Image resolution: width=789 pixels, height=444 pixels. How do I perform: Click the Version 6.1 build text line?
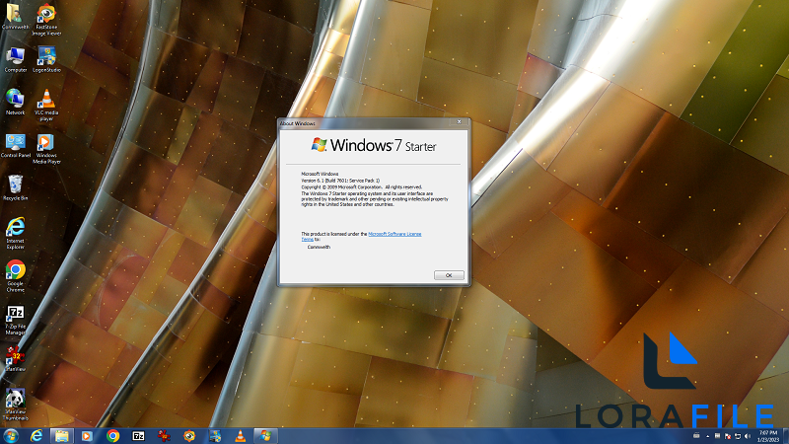[340, 181]
